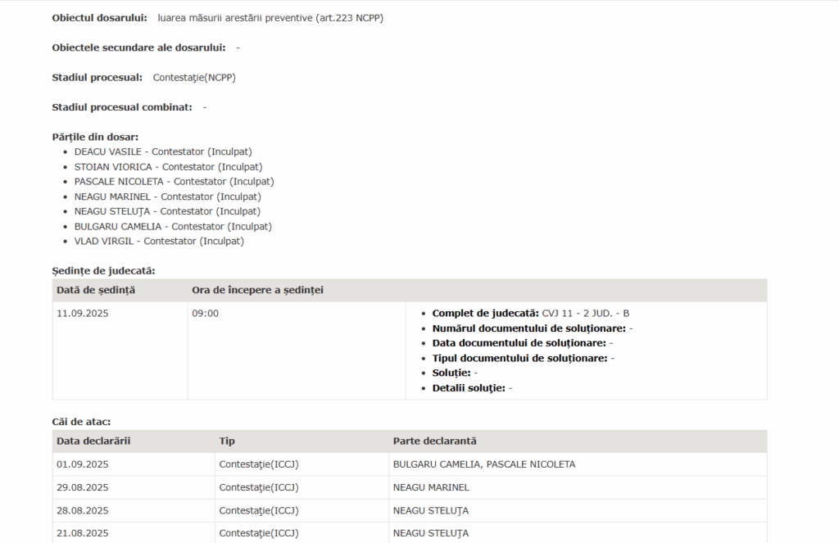The height and width of the screenshot is (543, 839).
Task: Click the 'Data declarării' column header
Action: [93, 441]
